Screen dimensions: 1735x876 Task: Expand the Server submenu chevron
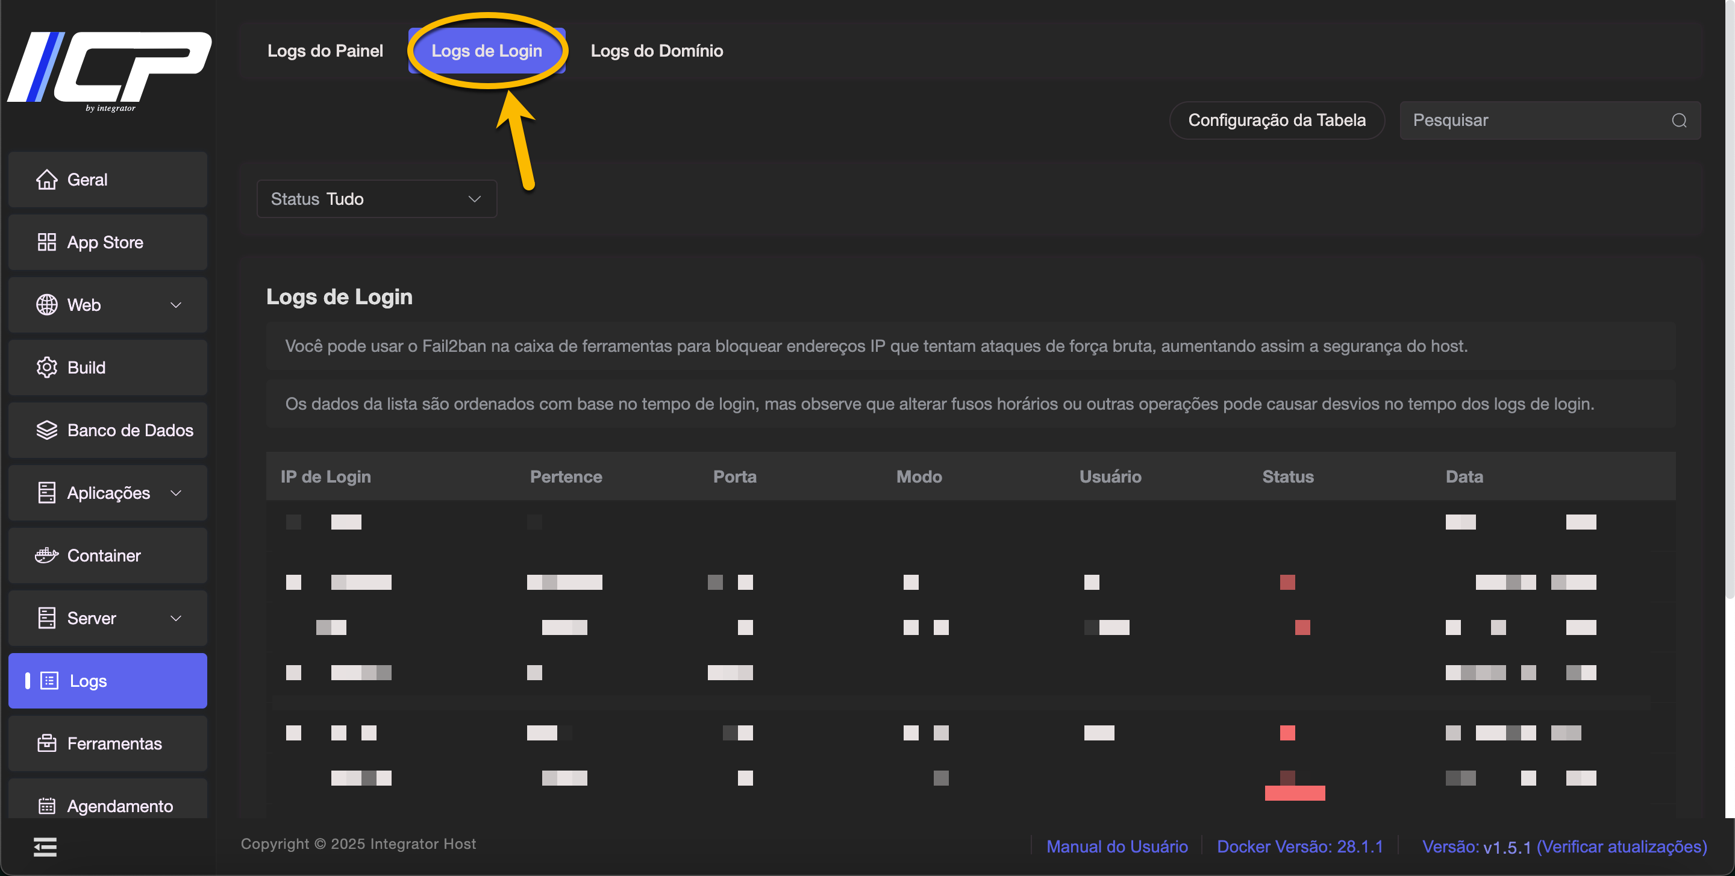[x=176, y=618]
